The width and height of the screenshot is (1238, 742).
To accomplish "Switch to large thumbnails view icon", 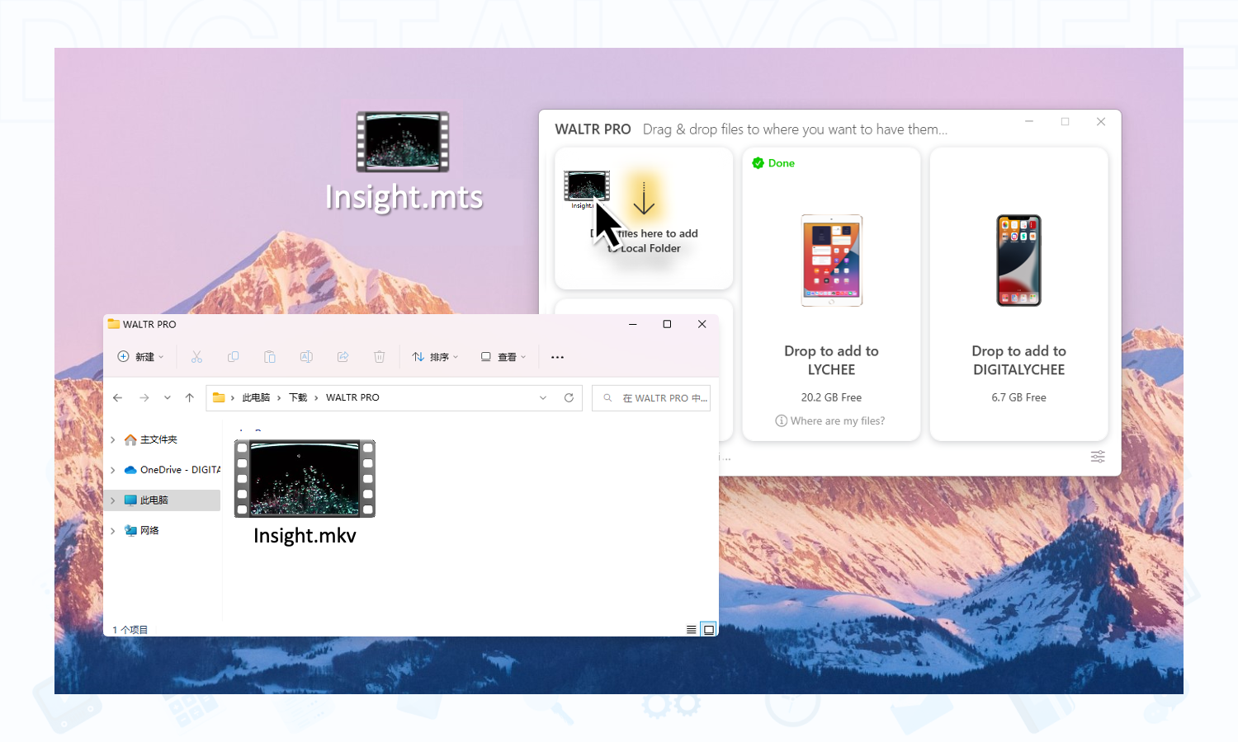I will (708, 630).
